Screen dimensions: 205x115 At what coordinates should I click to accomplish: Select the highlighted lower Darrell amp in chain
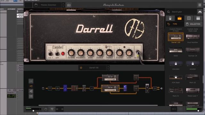click(x=110, y=88)
